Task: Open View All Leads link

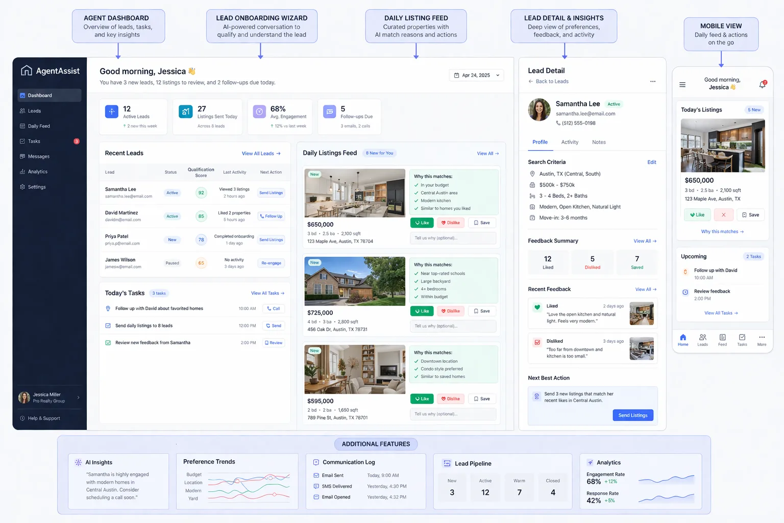Action: coord(261,154)
